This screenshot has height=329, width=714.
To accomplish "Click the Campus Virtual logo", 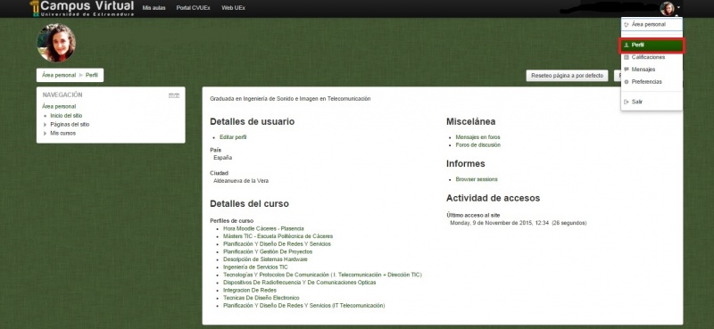I will tap(82, 8).
